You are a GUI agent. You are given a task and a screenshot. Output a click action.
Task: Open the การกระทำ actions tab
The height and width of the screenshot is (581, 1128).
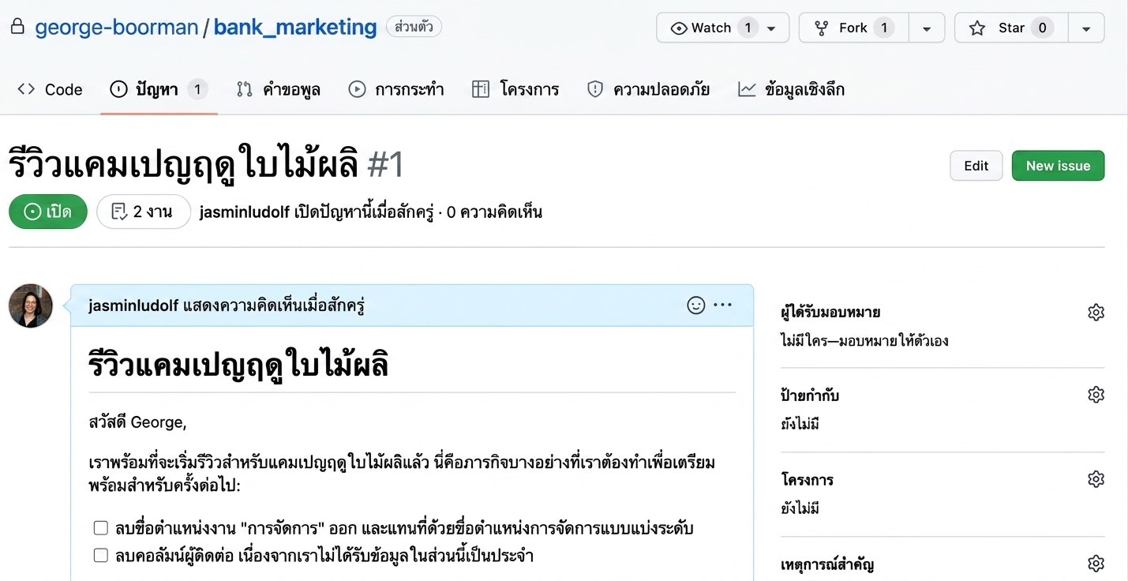click(x=396, y=89)
